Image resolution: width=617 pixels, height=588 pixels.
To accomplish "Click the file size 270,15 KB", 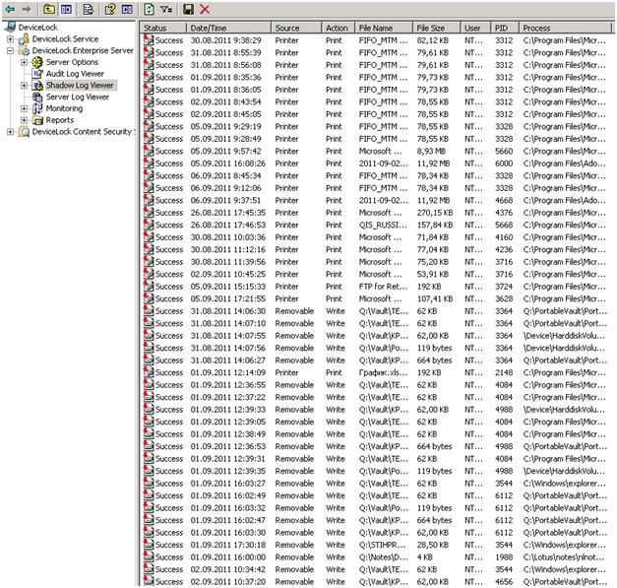I will click(435, 213).
